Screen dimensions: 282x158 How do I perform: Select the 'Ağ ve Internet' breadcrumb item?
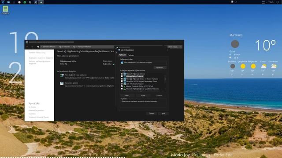(x=64, y=47)
